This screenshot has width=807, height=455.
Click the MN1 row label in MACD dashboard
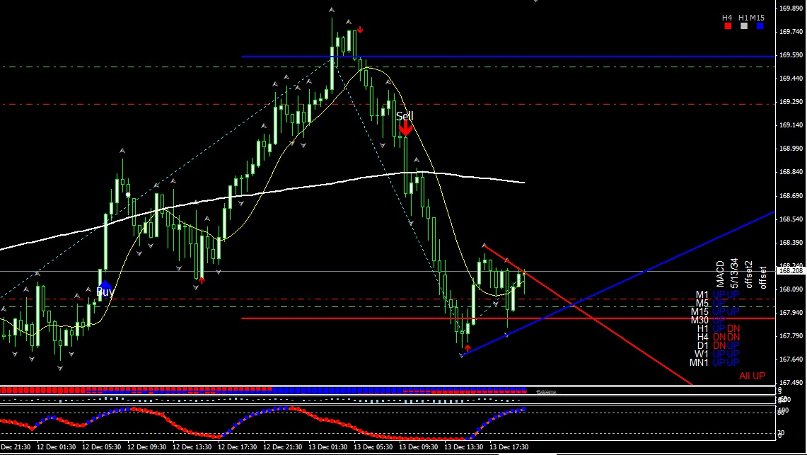tap(699, 362)
